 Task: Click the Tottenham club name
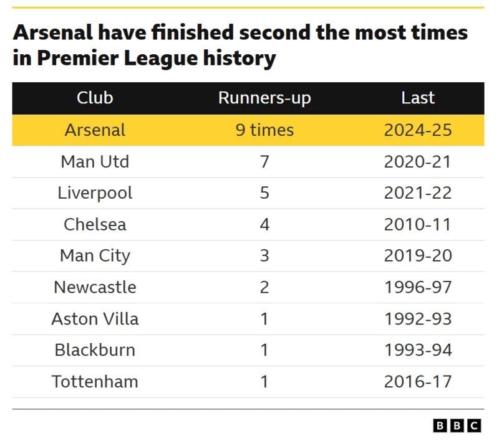click(95, 381)
